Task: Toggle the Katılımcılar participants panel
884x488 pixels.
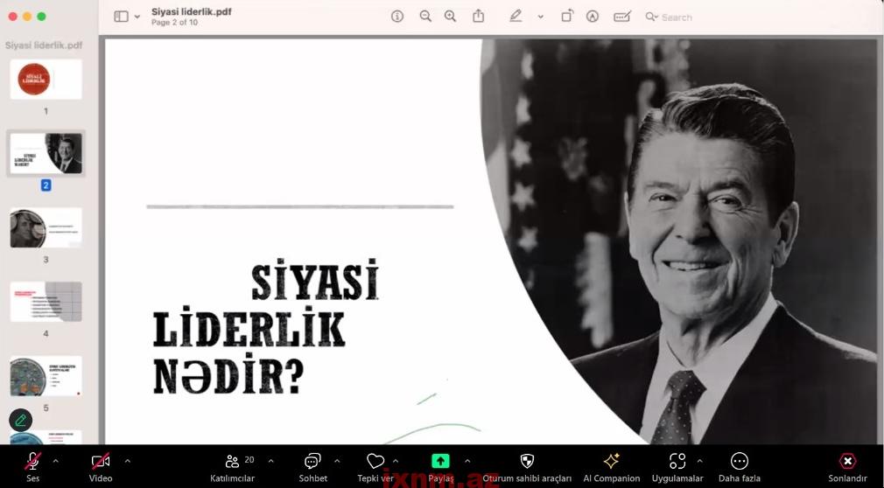Action: (232, 466)
